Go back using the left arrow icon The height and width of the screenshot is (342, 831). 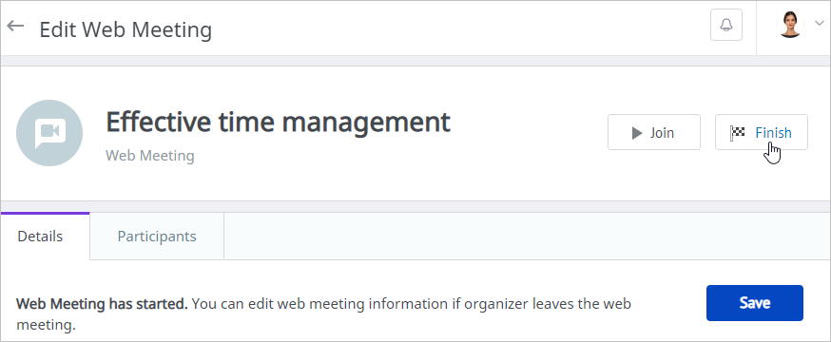pyautogui.click(x=15, y=26)
